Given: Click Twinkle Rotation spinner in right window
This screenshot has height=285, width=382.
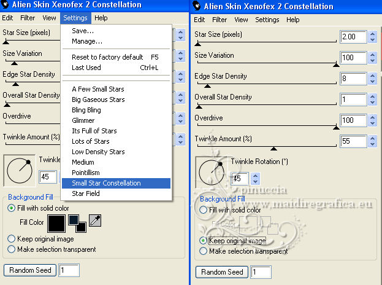Looking at the screenshot, I should 255,179.
